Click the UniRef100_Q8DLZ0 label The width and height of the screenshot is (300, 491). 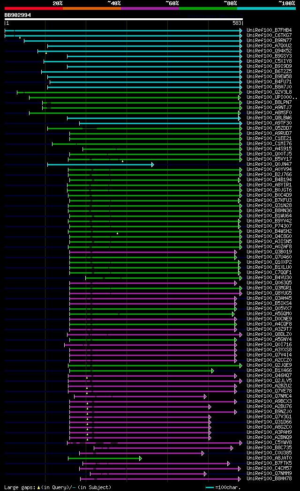(x=269, y=334)
